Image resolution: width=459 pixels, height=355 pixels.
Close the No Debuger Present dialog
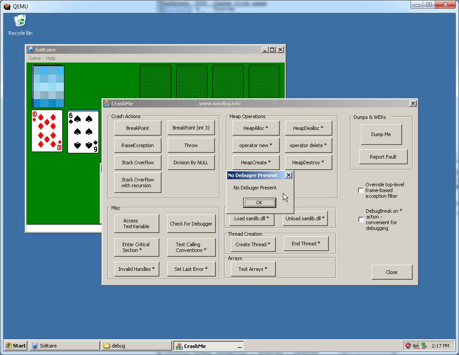[289, 175]
